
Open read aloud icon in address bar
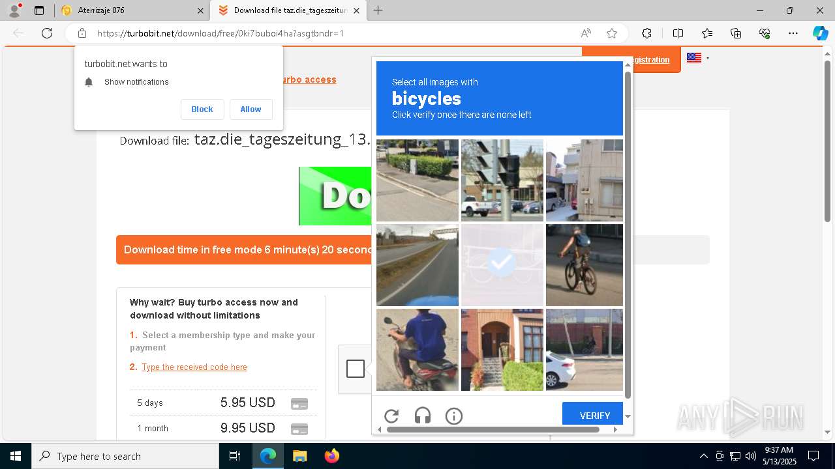pyautogui.click(x=586, y=33)
